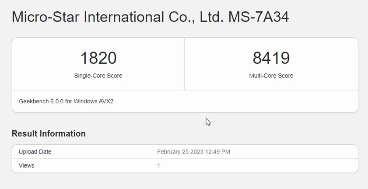This screenshot has height=189, width=368.
Task: Click the Upload Date row label
Action: [x=35, y=152]
